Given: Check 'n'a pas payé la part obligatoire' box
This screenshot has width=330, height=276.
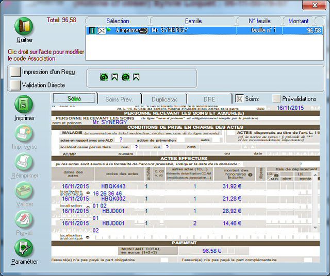Looking at the screenshot, I should (x=164, y=260).
